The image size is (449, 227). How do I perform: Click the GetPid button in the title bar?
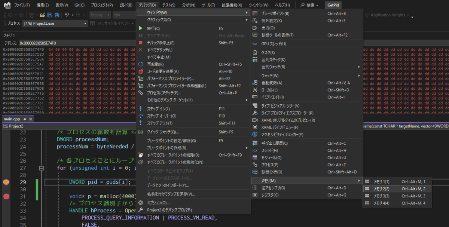click(333, 5)
